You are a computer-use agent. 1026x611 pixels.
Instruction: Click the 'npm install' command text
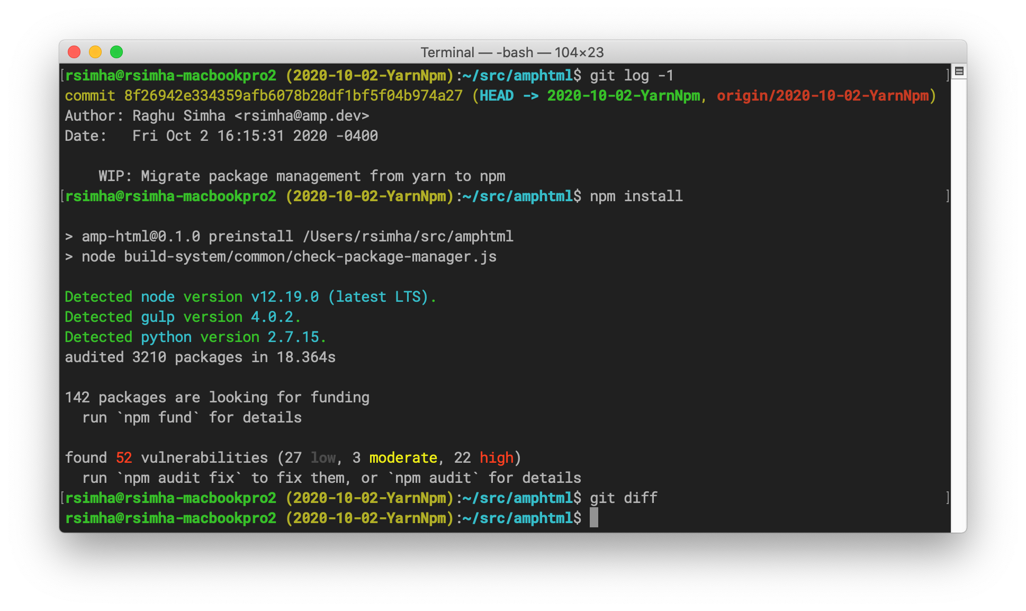coord(636,196)
